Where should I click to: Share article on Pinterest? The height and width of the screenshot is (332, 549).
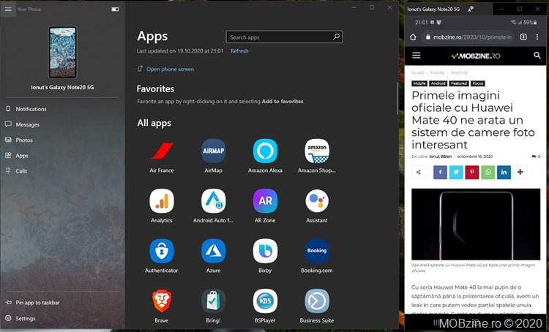[471, 172]
